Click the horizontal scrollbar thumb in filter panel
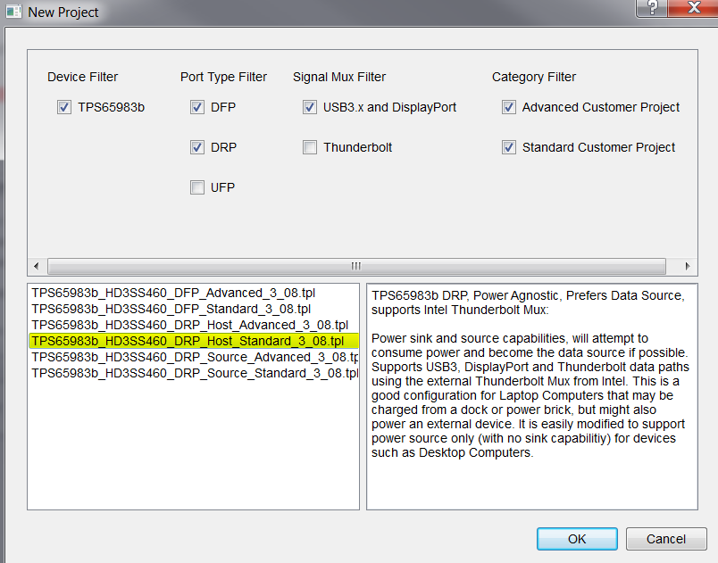718x563 pixels. click(356, 266)
